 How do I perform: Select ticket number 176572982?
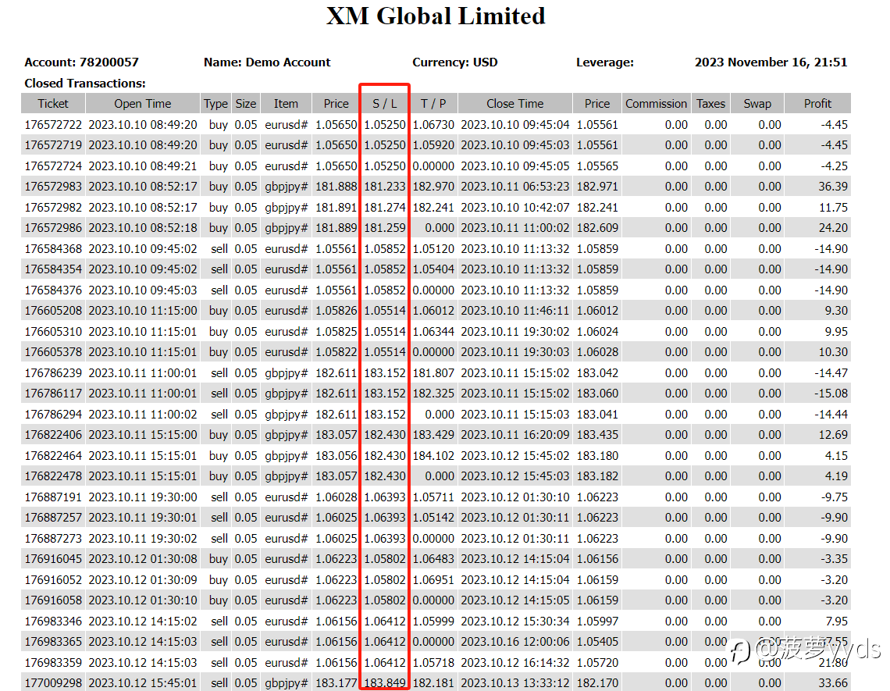53,207
